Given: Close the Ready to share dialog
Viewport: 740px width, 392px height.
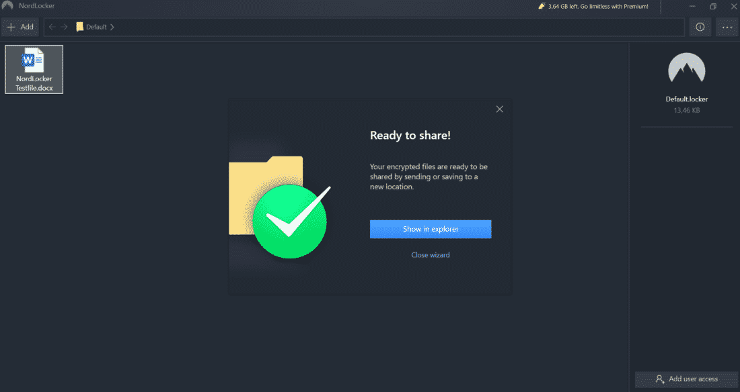Looking at the screenshot, I should click(500, 109).
